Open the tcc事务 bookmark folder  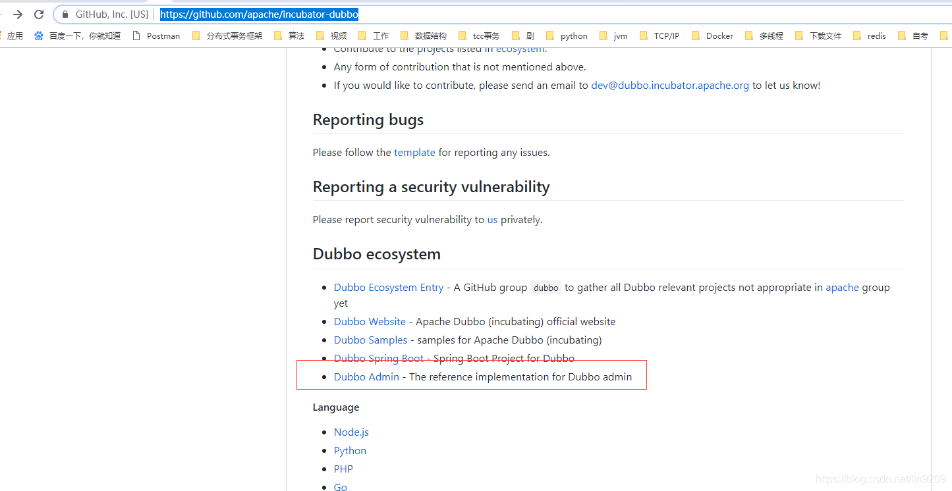tap(479, 36)
